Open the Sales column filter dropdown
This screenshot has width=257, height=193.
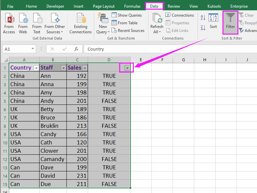(85, 68)
